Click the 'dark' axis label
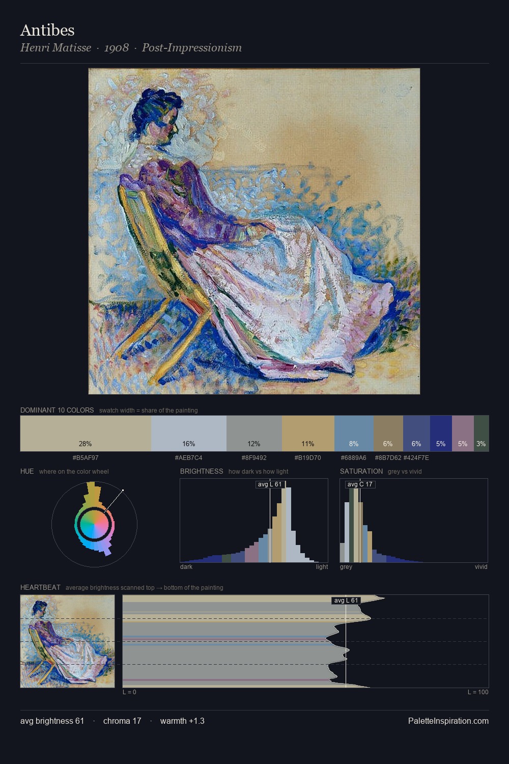 click(186, 567)
